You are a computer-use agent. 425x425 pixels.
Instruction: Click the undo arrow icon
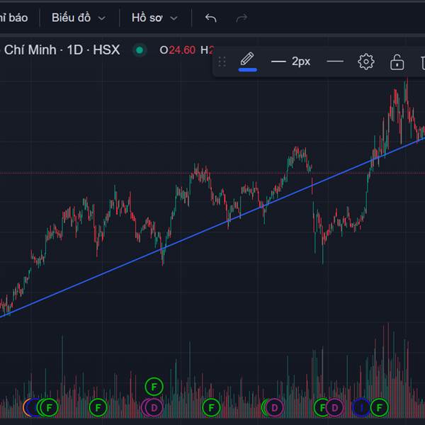(x=210, y=18)
